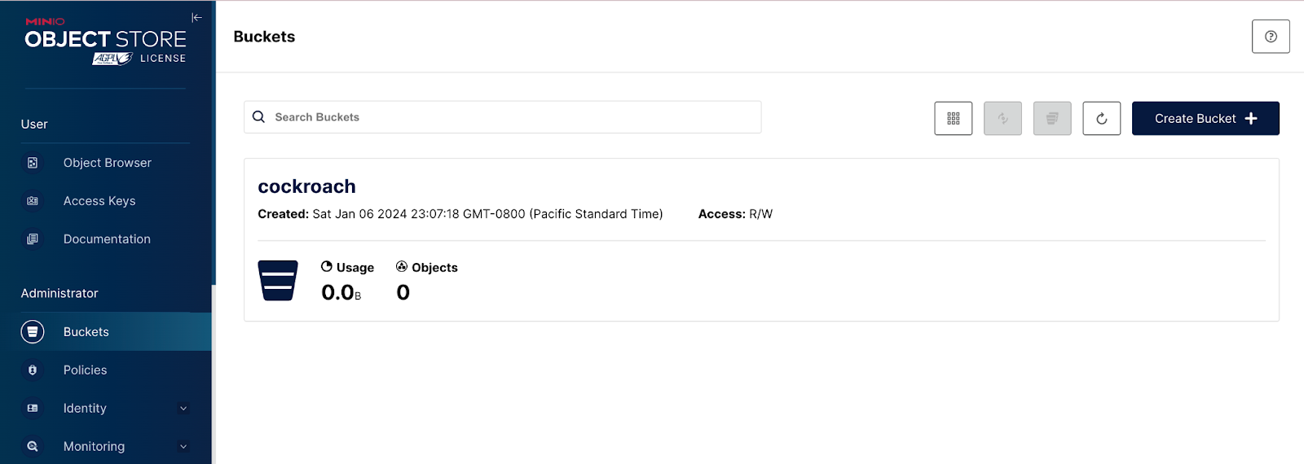
Task: Open the help icon in the header
Action: pos(1271,37)
